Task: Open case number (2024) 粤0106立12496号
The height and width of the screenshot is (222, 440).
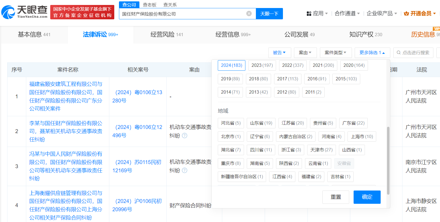Action: [x=137, y=131]
